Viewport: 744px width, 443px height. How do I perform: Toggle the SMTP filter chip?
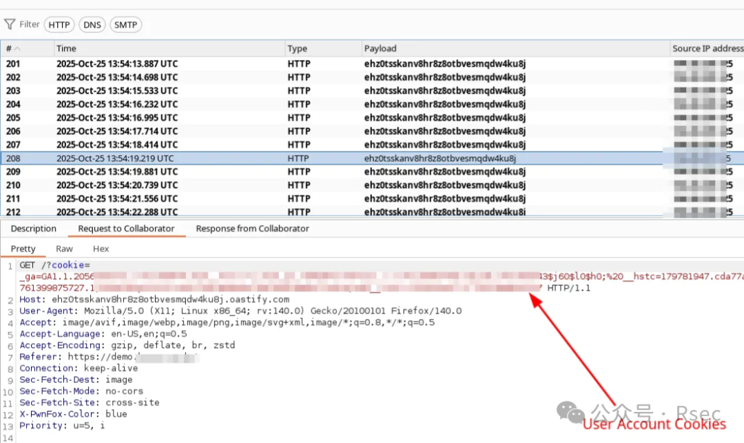coord(126,25)
